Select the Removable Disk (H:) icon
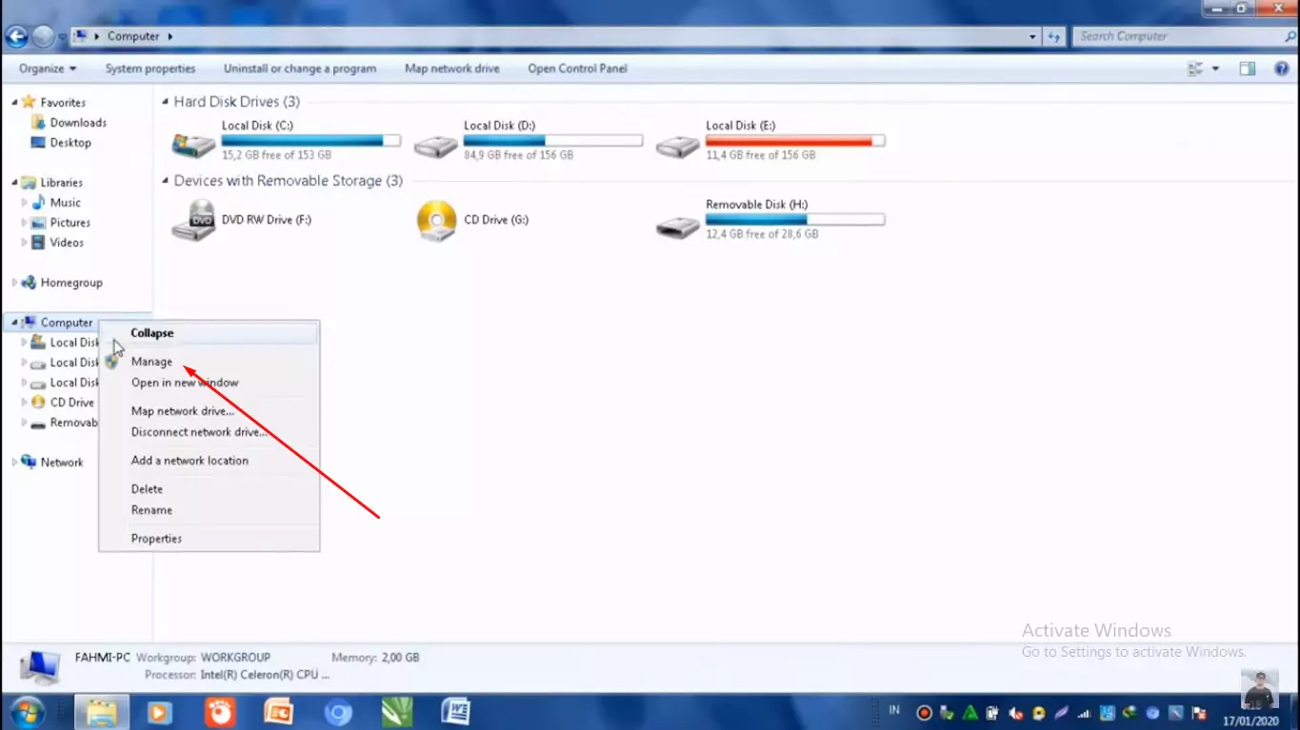Viewport: 1300px width, 730px height. tap(678, 227)
